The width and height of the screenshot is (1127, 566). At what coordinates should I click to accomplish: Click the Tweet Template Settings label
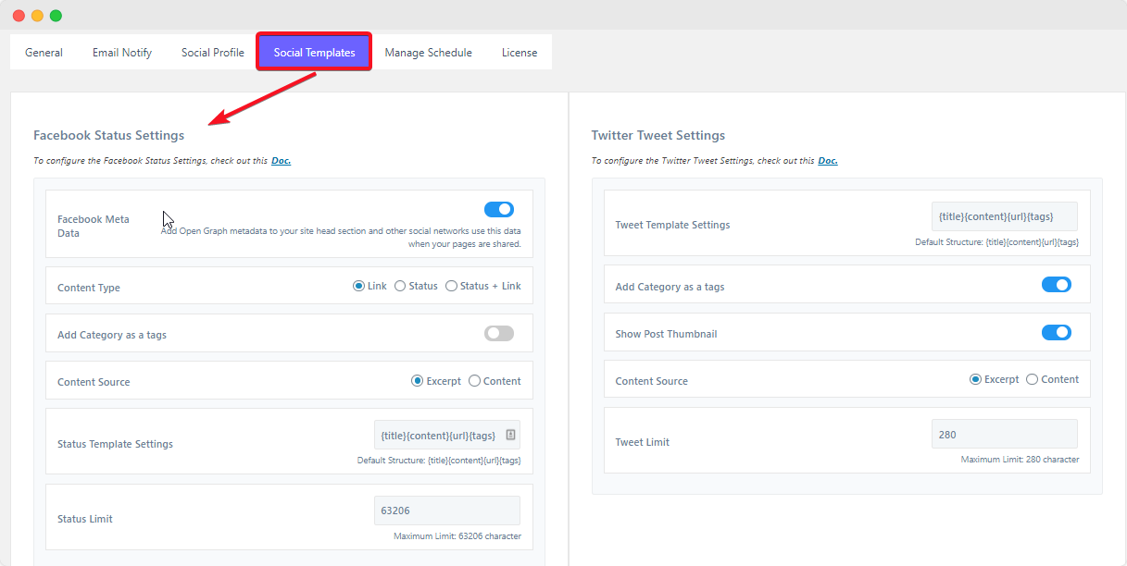pos(672,225)
